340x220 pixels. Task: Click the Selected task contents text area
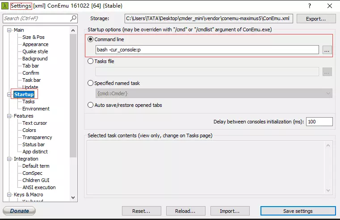click(x=206, y=168)
